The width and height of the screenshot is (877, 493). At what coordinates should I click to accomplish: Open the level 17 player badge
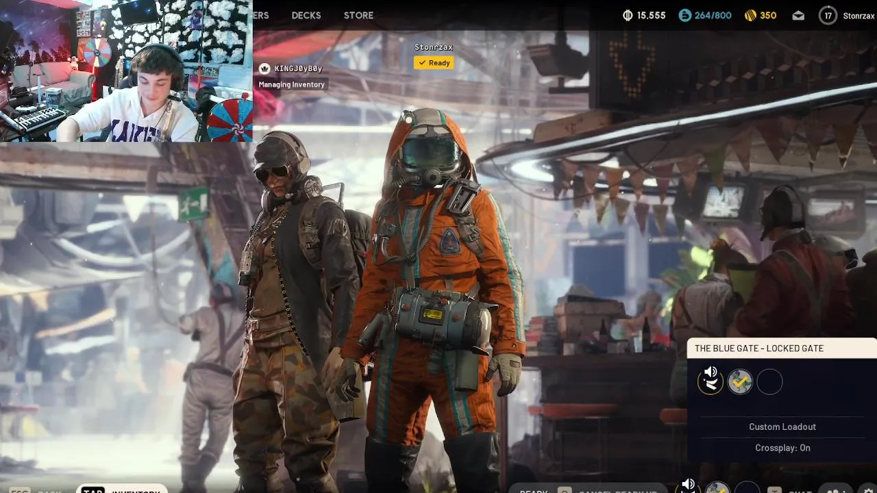point(828,15)
